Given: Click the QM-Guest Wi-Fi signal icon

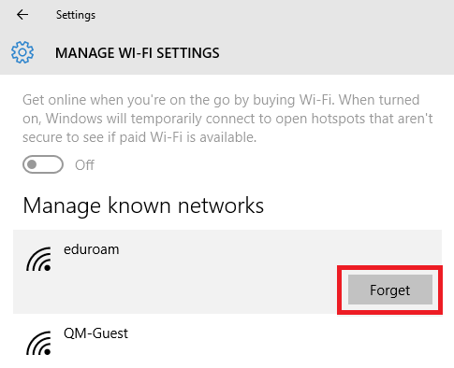Looking at the screenshot, I should click(x=39, y=343).
